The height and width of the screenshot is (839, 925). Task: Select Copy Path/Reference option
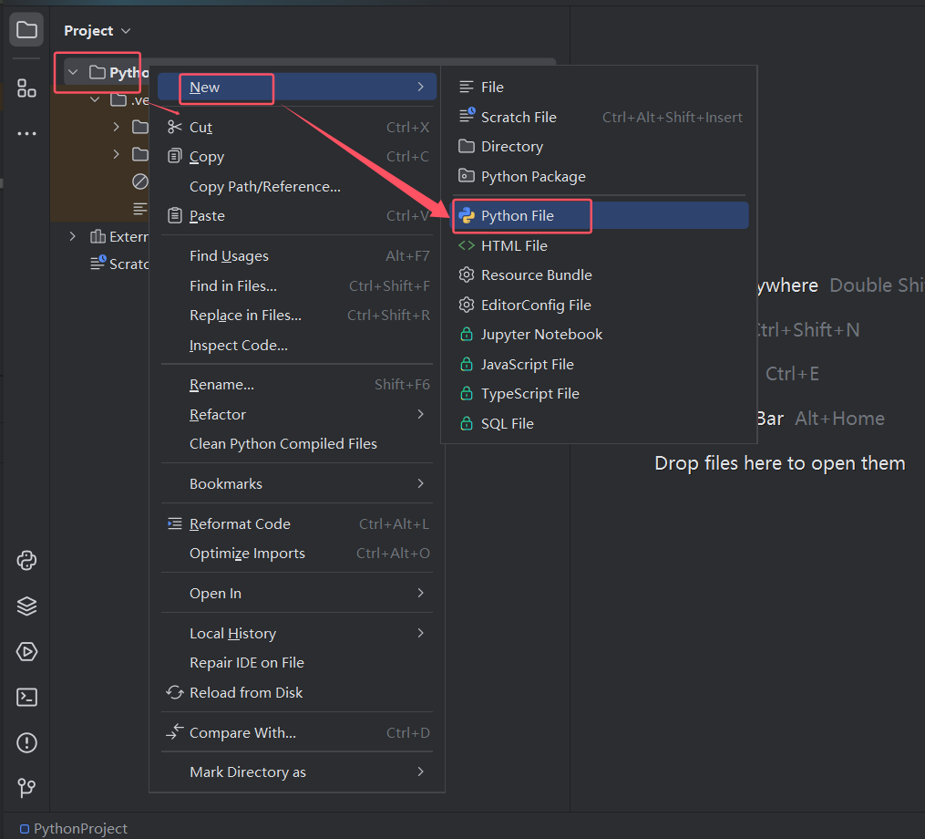coord(264,187)
